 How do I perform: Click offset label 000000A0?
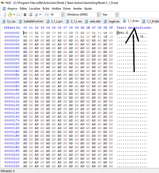(12, 71)
